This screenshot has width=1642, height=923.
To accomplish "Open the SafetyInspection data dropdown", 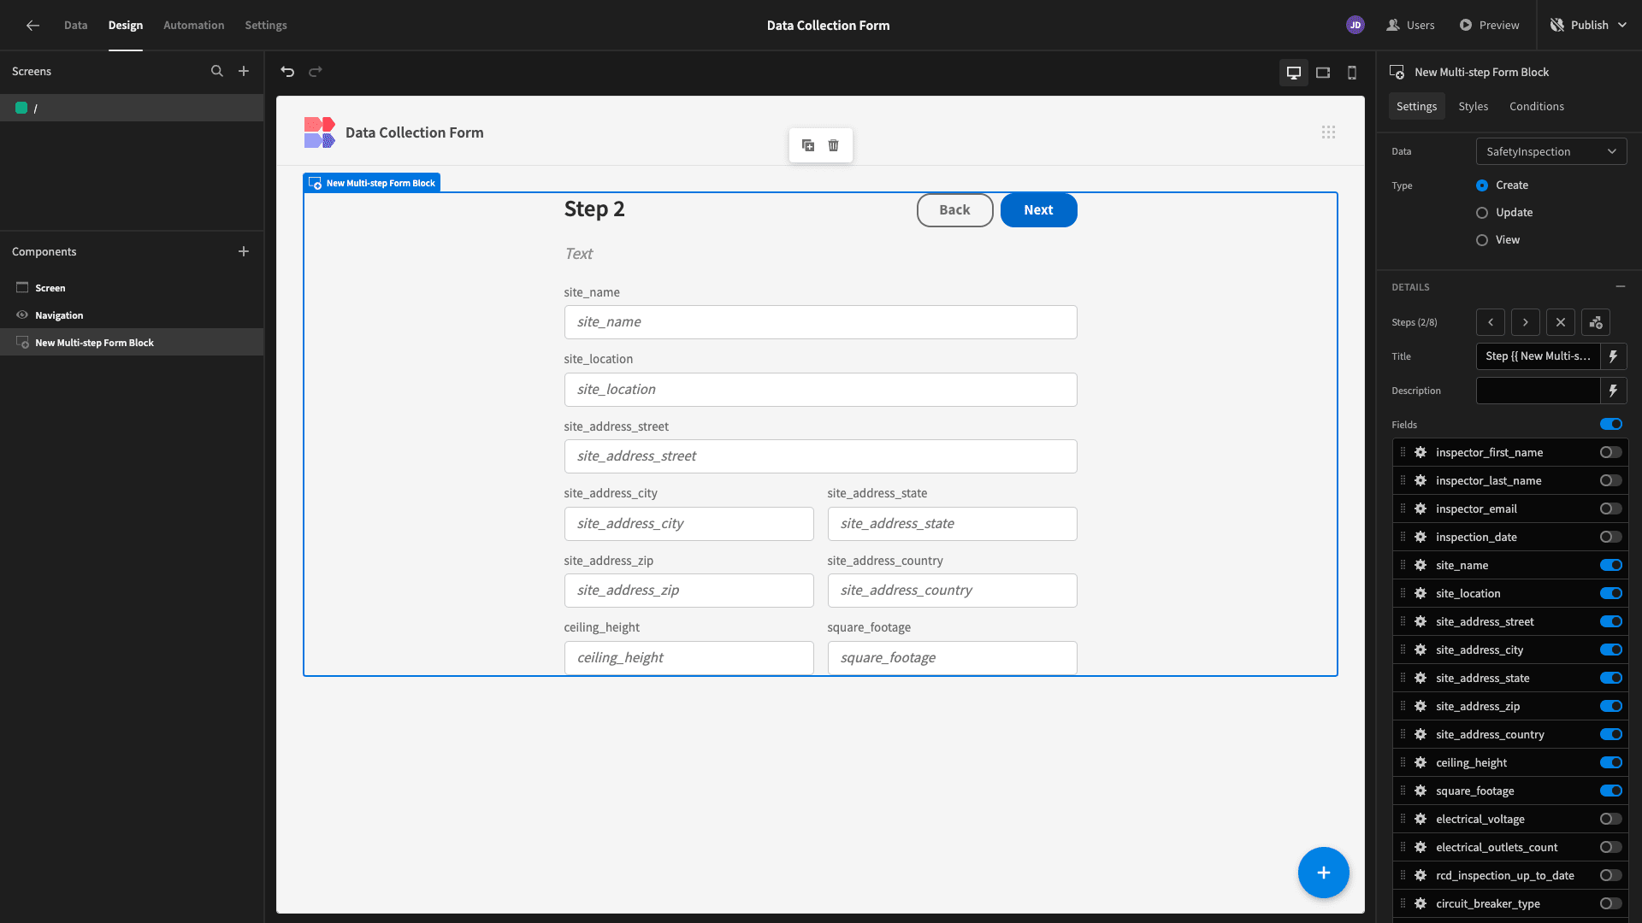I will (x=1551, y=151).
